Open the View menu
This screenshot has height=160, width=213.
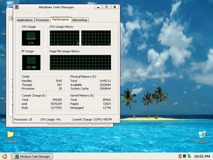click(x=39, y=13)
